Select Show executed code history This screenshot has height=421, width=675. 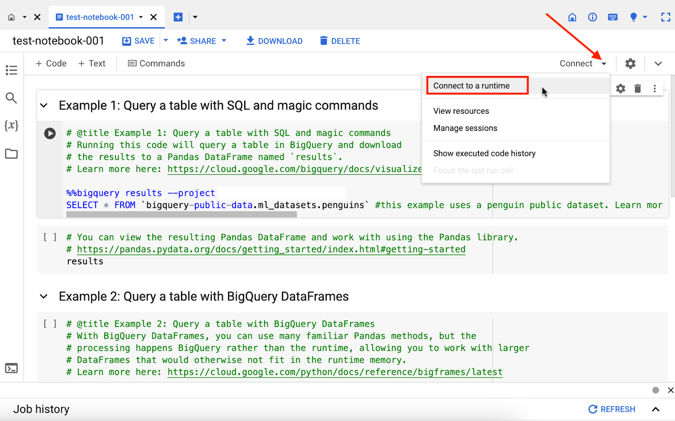(516, 153)
